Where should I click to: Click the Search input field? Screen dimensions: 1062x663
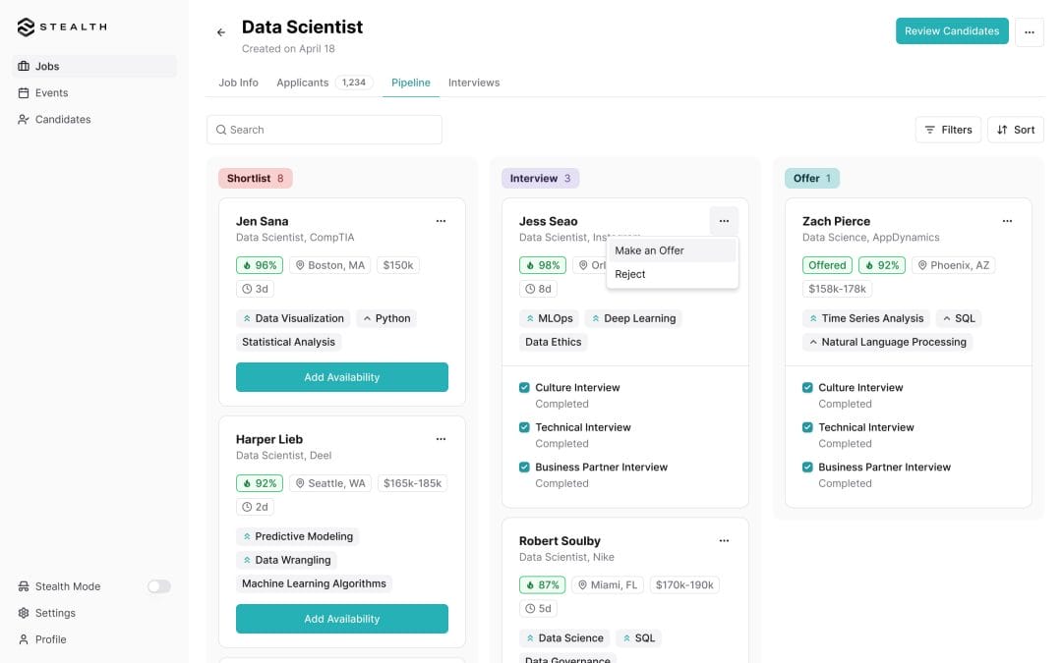tap(324, 130)
